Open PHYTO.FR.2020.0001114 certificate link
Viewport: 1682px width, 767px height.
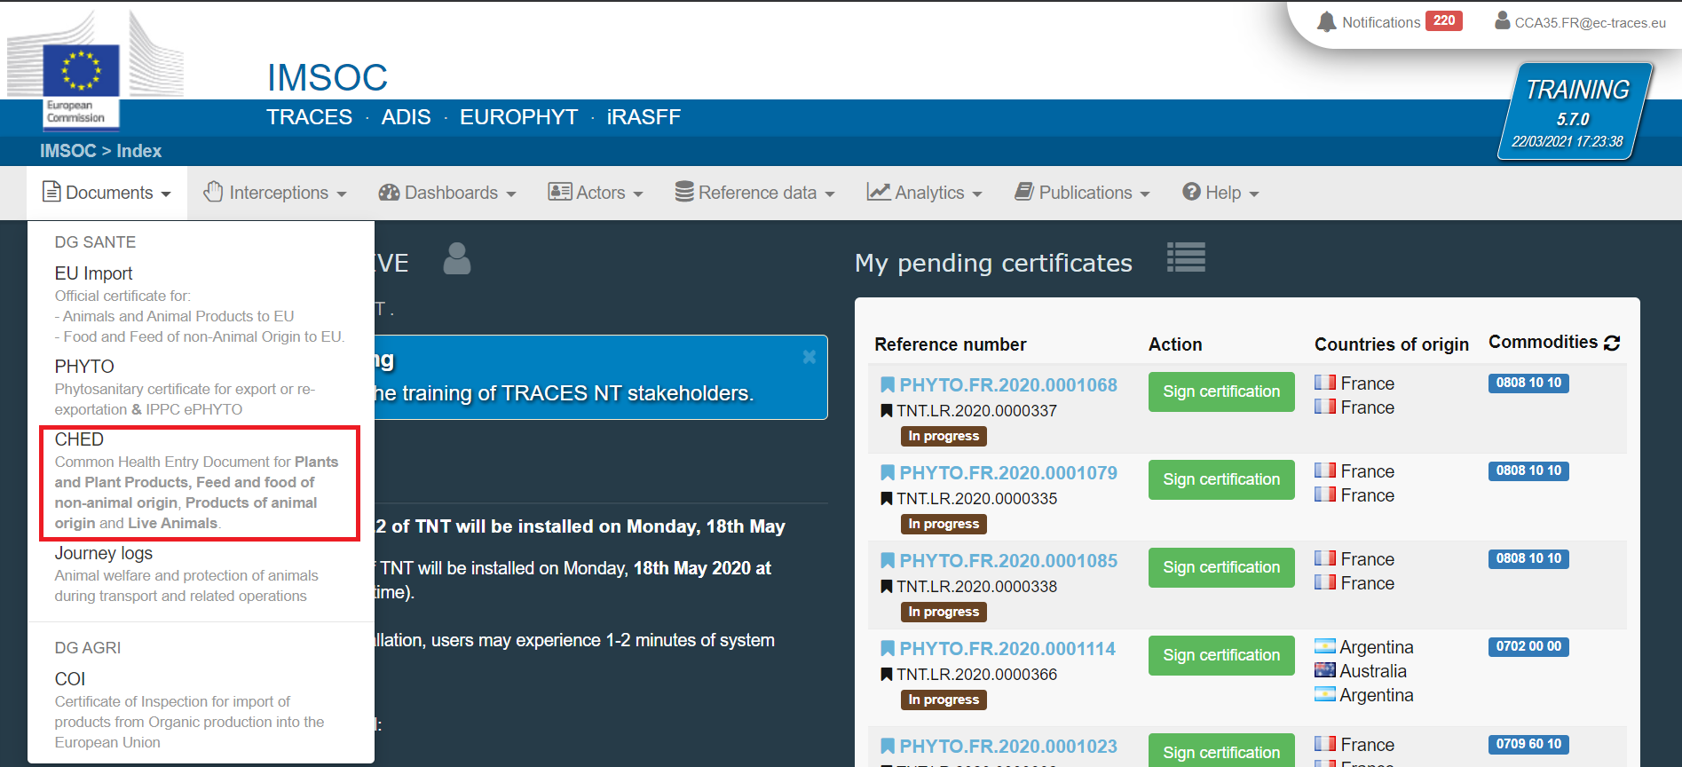pyautogui.click(x=1007, y=649)
